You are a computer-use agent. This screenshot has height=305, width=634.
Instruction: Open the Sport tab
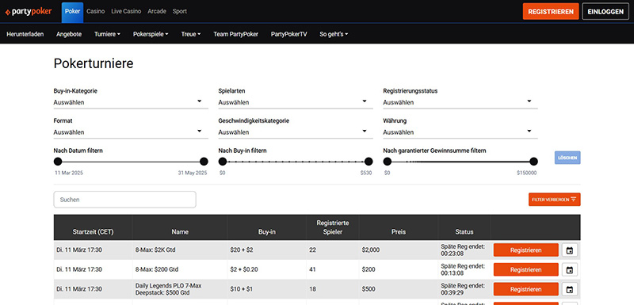180,12
